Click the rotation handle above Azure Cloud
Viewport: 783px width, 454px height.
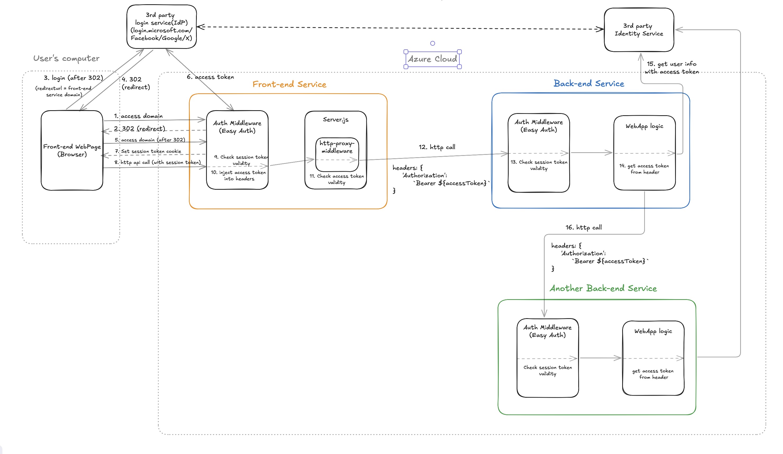(x=433, y=43)
